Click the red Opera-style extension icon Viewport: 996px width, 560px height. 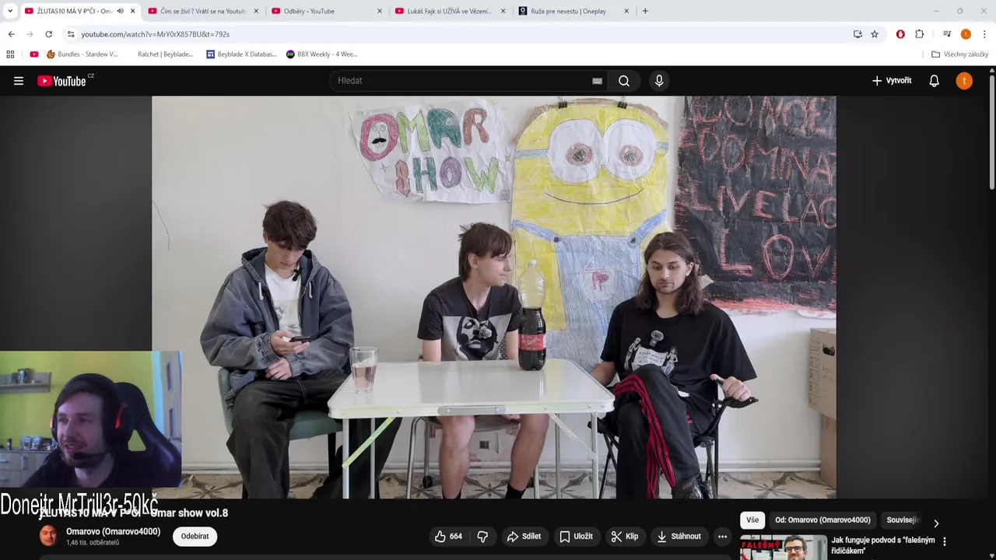click(900, 34)
